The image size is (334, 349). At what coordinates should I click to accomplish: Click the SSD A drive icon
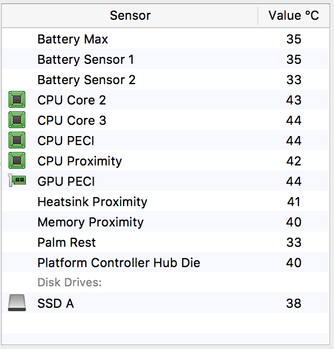pyautogui.click(x=17, y=303)
